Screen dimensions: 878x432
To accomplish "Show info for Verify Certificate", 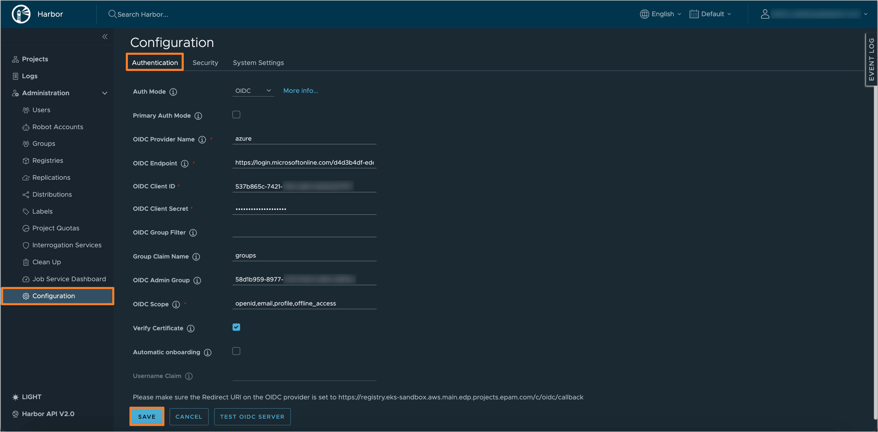I will click(191, 328).
